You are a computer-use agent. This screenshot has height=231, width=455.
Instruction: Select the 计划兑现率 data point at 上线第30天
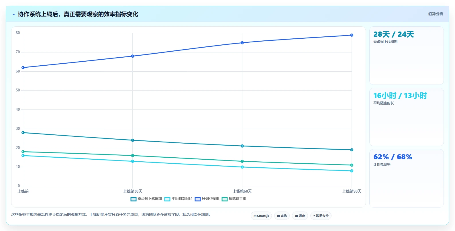133,56
